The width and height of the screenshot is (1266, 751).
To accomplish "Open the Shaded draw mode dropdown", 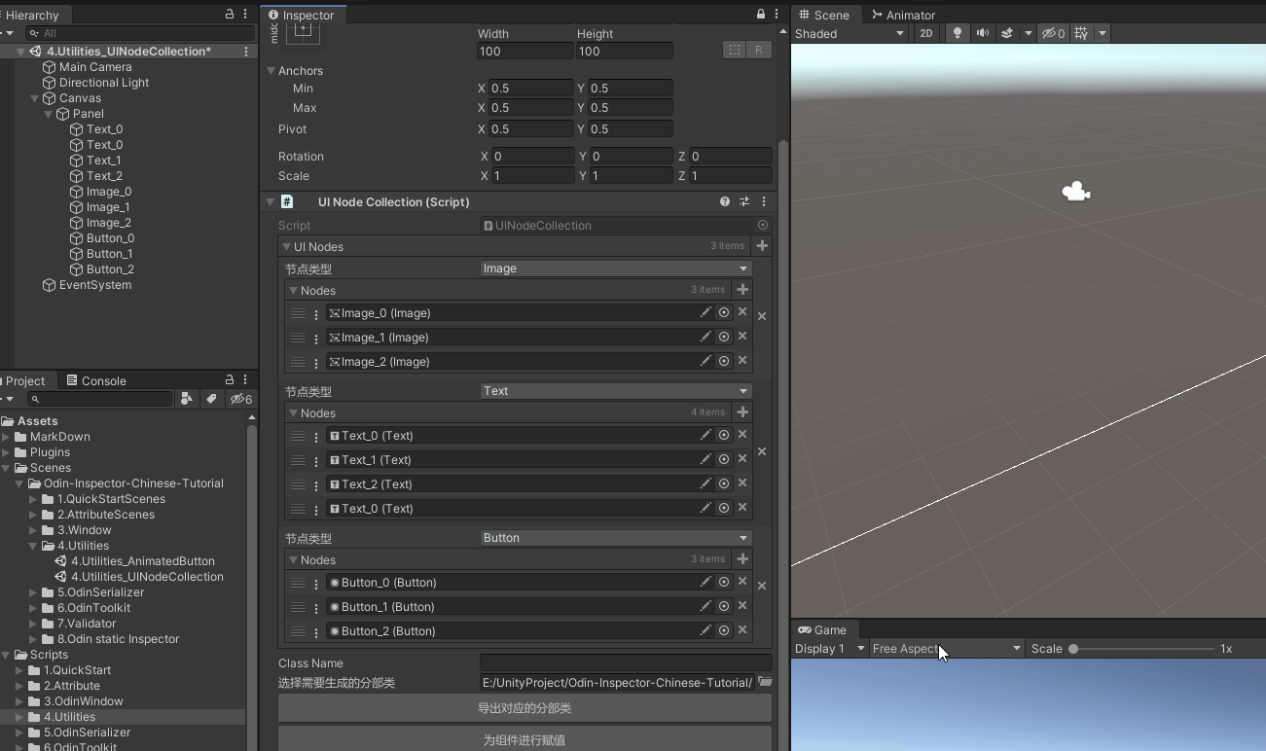I will (x=850, y=33).
